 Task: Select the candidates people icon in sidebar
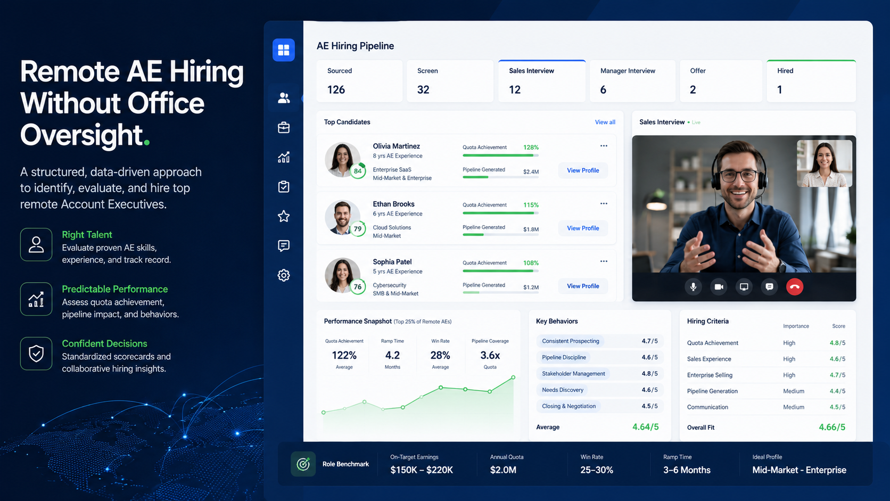pos(284,98)
